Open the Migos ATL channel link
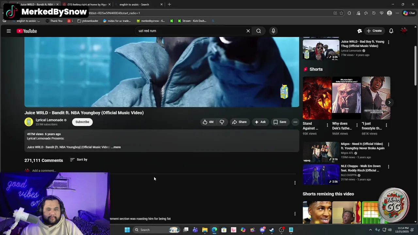Screen dimensions: 418x235 tap(347, 153)
